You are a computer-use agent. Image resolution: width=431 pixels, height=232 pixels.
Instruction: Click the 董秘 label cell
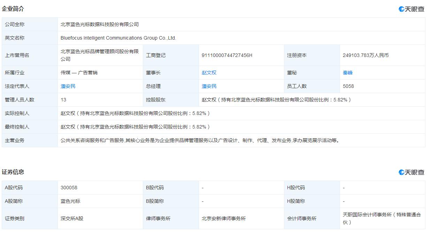[312, 73]
